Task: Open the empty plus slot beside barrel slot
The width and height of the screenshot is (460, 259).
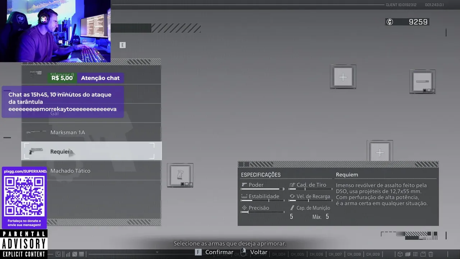Action: coord(343,77)
